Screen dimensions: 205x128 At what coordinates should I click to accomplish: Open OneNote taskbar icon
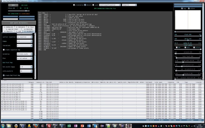click(x=75, y=126)
